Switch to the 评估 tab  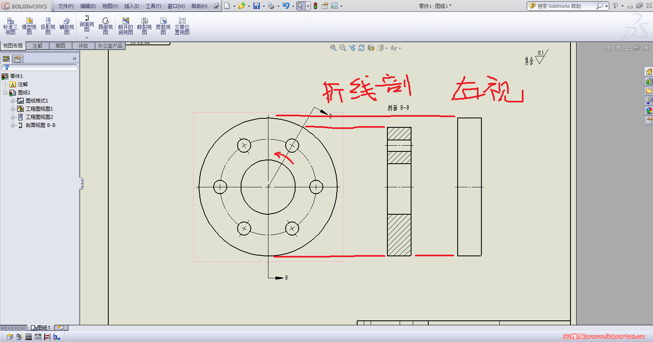click(83, 46)
